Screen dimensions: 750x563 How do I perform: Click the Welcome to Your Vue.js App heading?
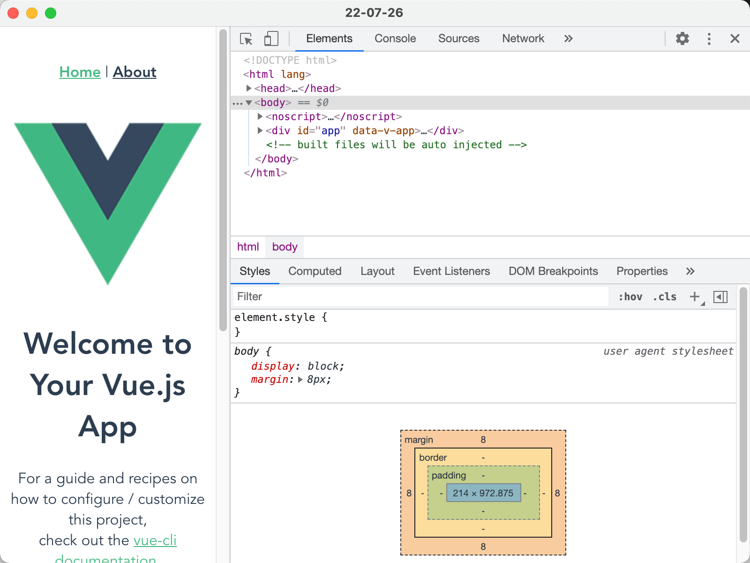click(108, 385)
